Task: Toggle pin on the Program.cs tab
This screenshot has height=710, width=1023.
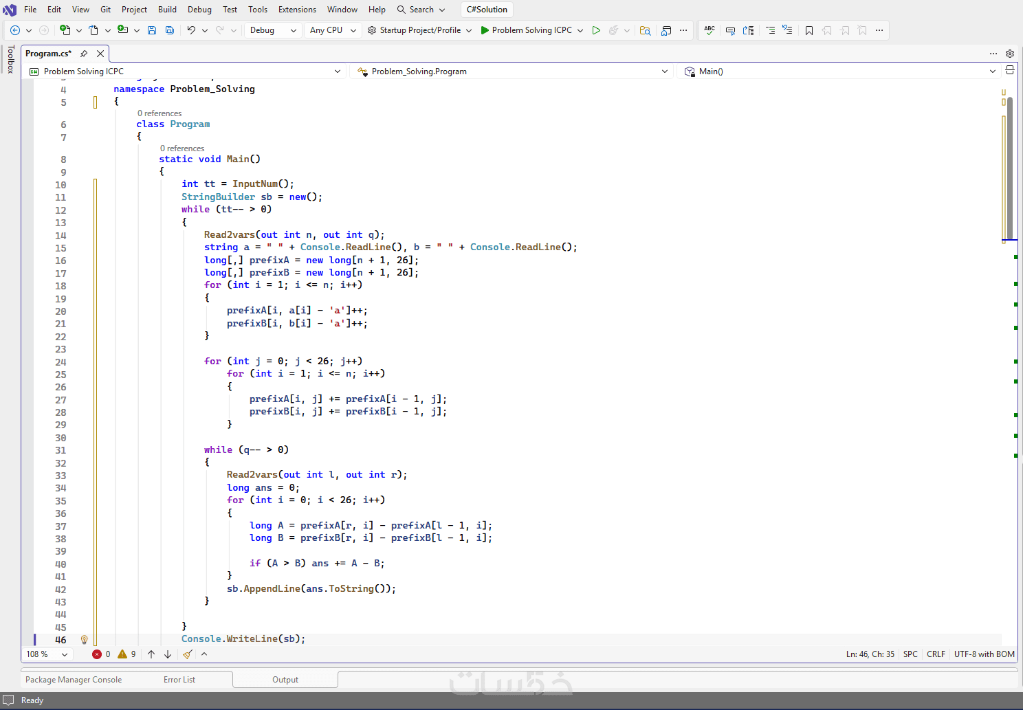Action: (84, 54)
